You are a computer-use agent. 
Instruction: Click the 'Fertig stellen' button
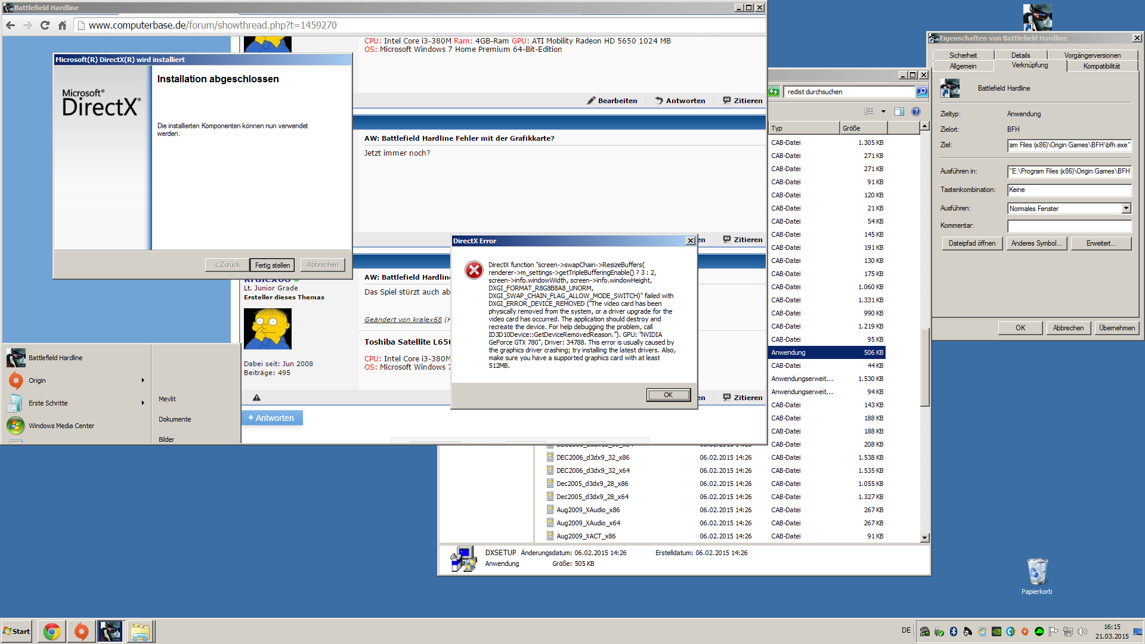click(x=273, y=265)
